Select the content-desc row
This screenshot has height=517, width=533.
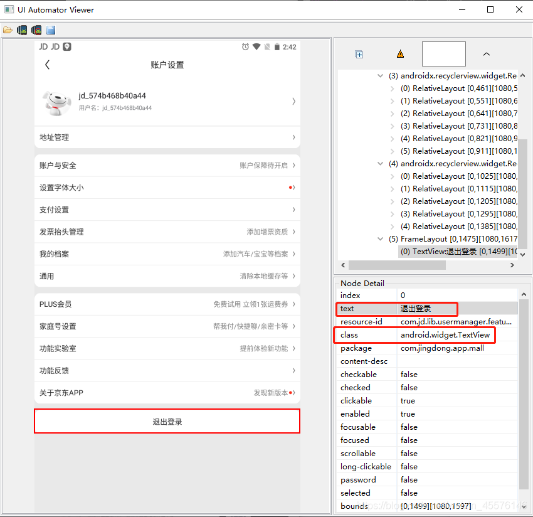(427, 361)
